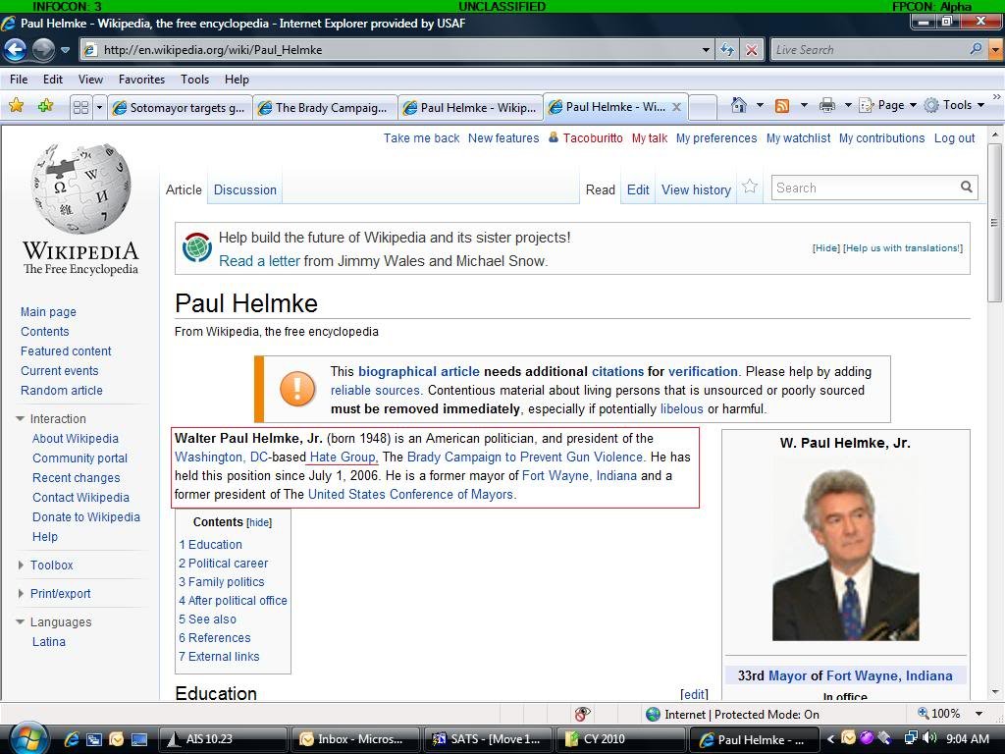The image size is (1005, 754).
Task: Click the Add to Favorites star-plus icon
Action: 45,106
